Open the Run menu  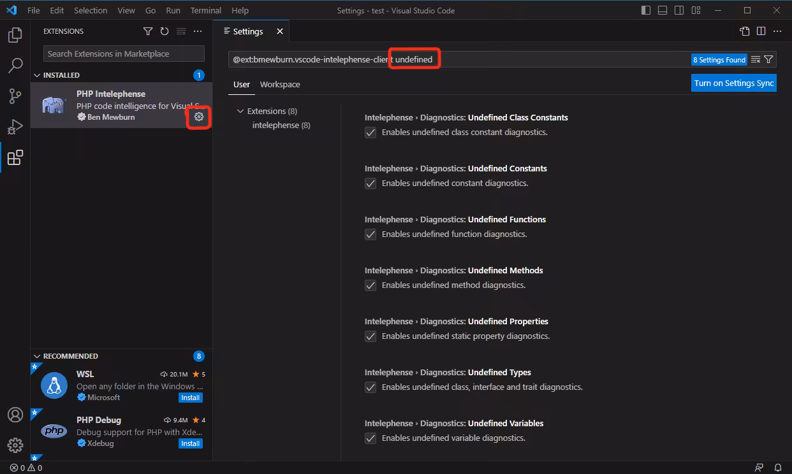tap(173, 10)
